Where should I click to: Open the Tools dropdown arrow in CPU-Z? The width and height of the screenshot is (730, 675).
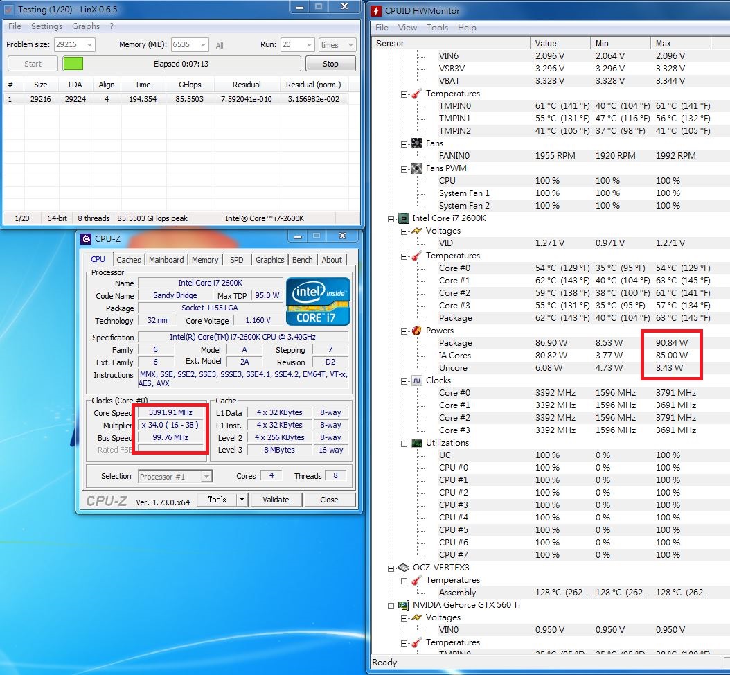click(x=242, y=500)
